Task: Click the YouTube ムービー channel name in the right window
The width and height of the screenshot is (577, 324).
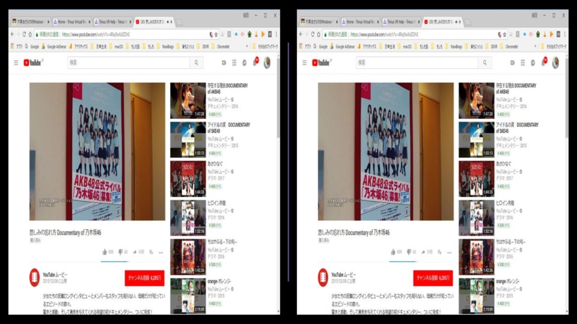Action: [x=343, y=274]
